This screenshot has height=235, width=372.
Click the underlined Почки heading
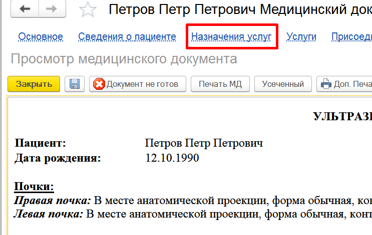coord(34,187)
